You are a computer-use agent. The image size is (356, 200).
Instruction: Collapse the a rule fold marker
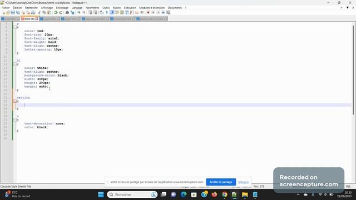(x=15, y=120)
